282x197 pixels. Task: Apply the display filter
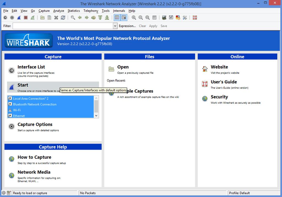[x=153, y=26]
